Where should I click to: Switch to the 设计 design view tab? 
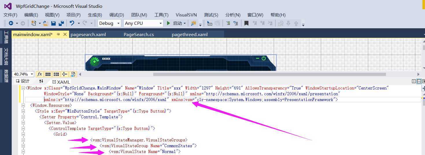pos(23,81)
